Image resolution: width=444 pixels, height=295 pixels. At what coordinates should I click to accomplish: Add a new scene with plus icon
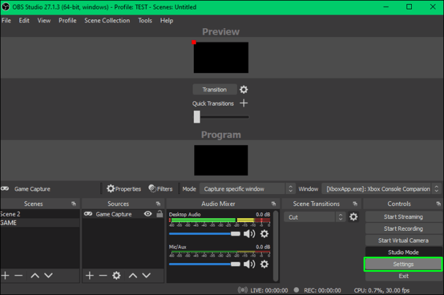coord(5,275)
